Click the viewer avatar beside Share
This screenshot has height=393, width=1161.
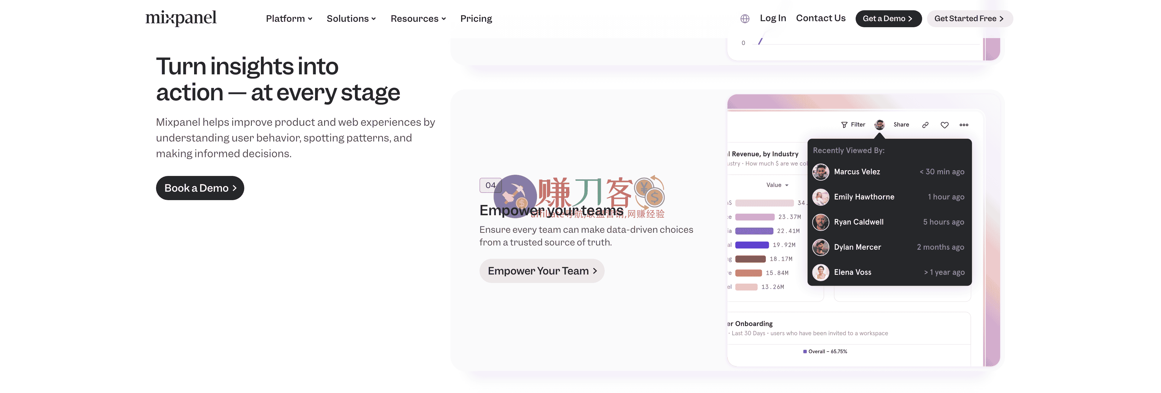pos(879,125)
